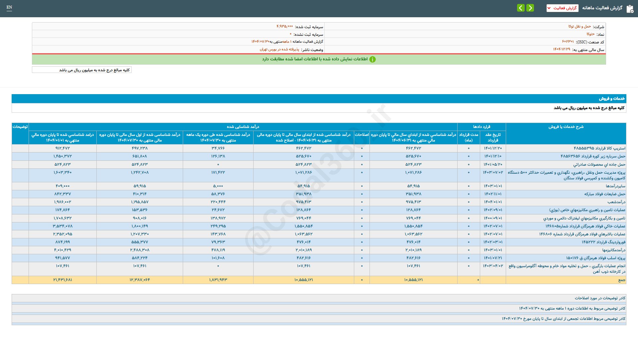Image resolution: width=638 pixels, height=358 pixels.
Task: Click the کادر توضیحات در مورد اصلاحات box
Action: (x=600, y=298)
